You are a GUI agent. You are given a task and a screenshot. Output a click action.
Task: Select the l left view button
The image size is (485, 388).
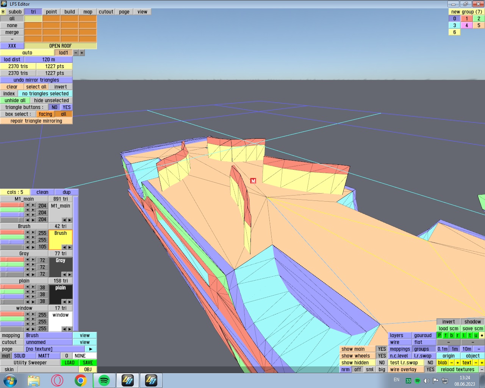[464, 335]
